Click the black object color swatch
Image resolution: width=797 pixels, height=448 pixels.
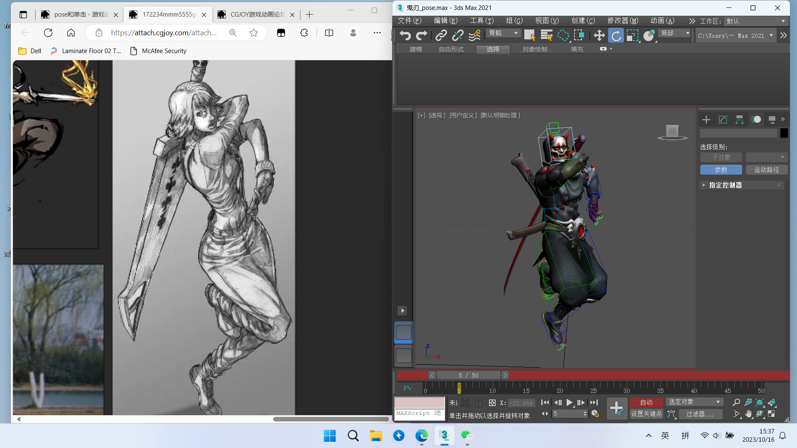pyautogui.click(x=784, y=133)
